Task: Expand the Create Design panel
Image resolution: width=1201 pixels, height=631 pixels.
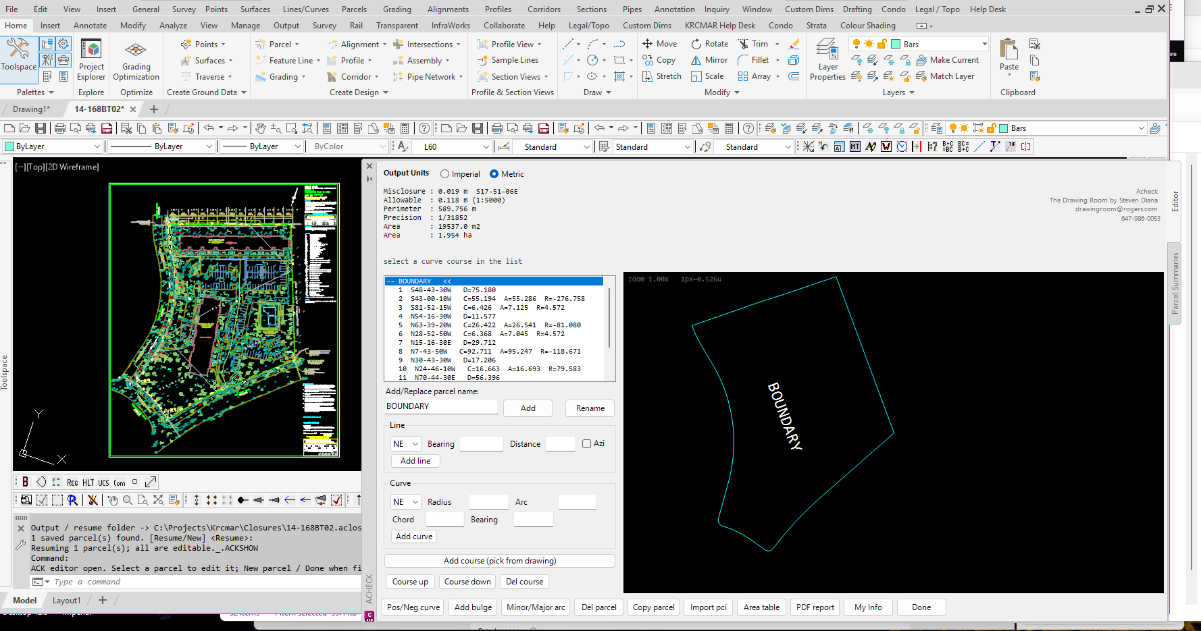Action: pos(359,92)
